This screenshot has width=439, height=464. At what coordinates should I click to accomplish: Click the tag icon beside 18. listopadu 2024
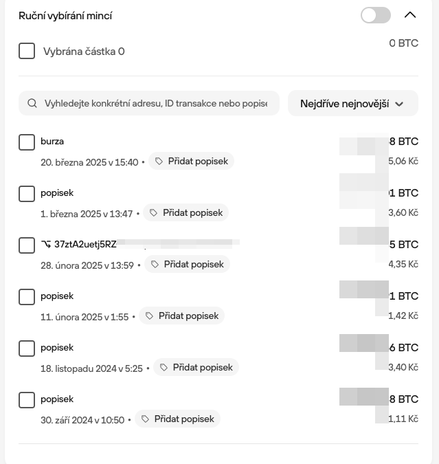[x=164, y=367]
